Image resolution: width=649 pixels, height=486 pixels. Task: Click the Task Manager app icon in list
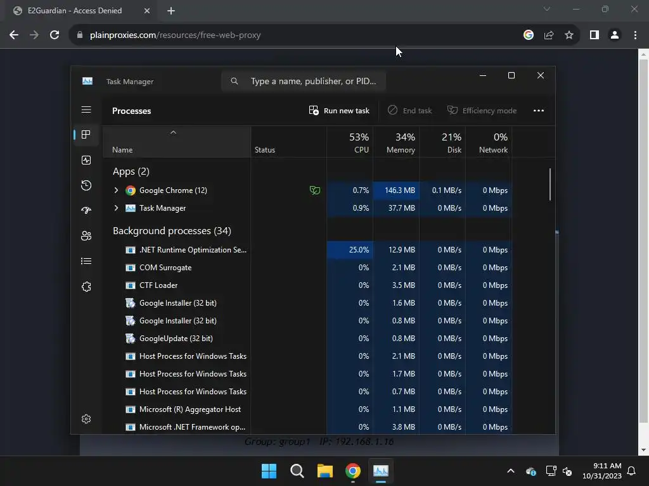[x=131, y=208]
